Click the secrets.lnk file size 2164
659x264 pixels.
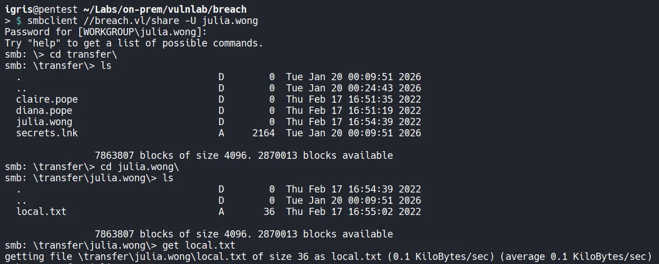263,133
